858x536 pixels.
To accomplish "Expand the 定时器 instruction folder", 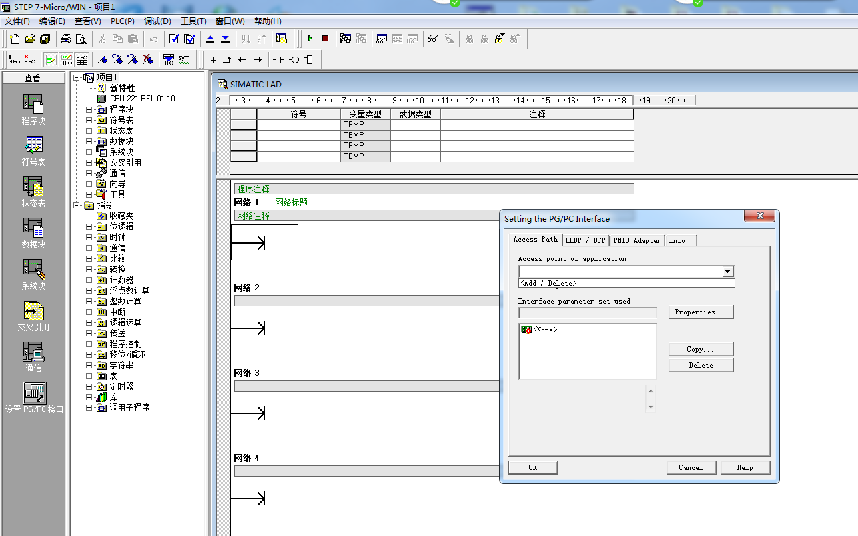I will point(89,386).
